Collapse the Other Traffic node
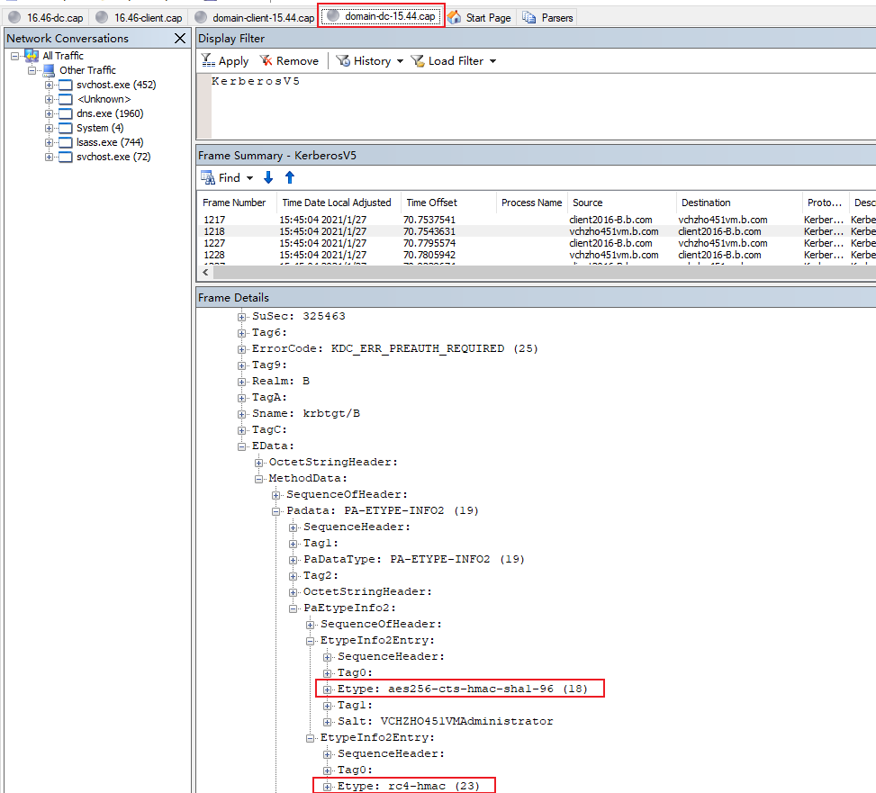 pos(32,70)
